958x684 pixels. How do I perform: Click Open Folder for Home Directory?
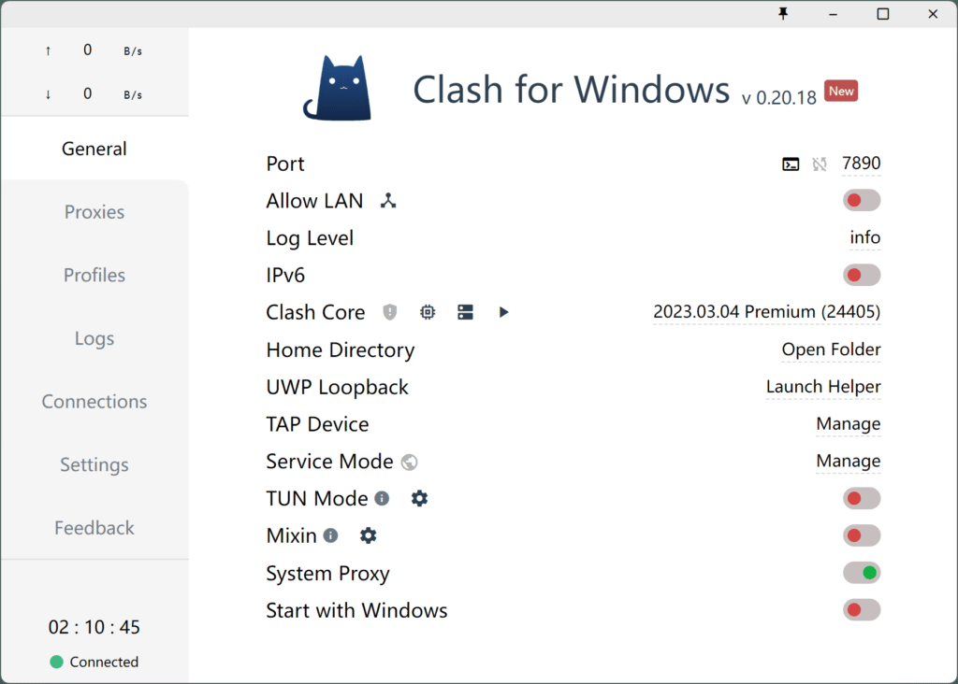tap(831, 349)
